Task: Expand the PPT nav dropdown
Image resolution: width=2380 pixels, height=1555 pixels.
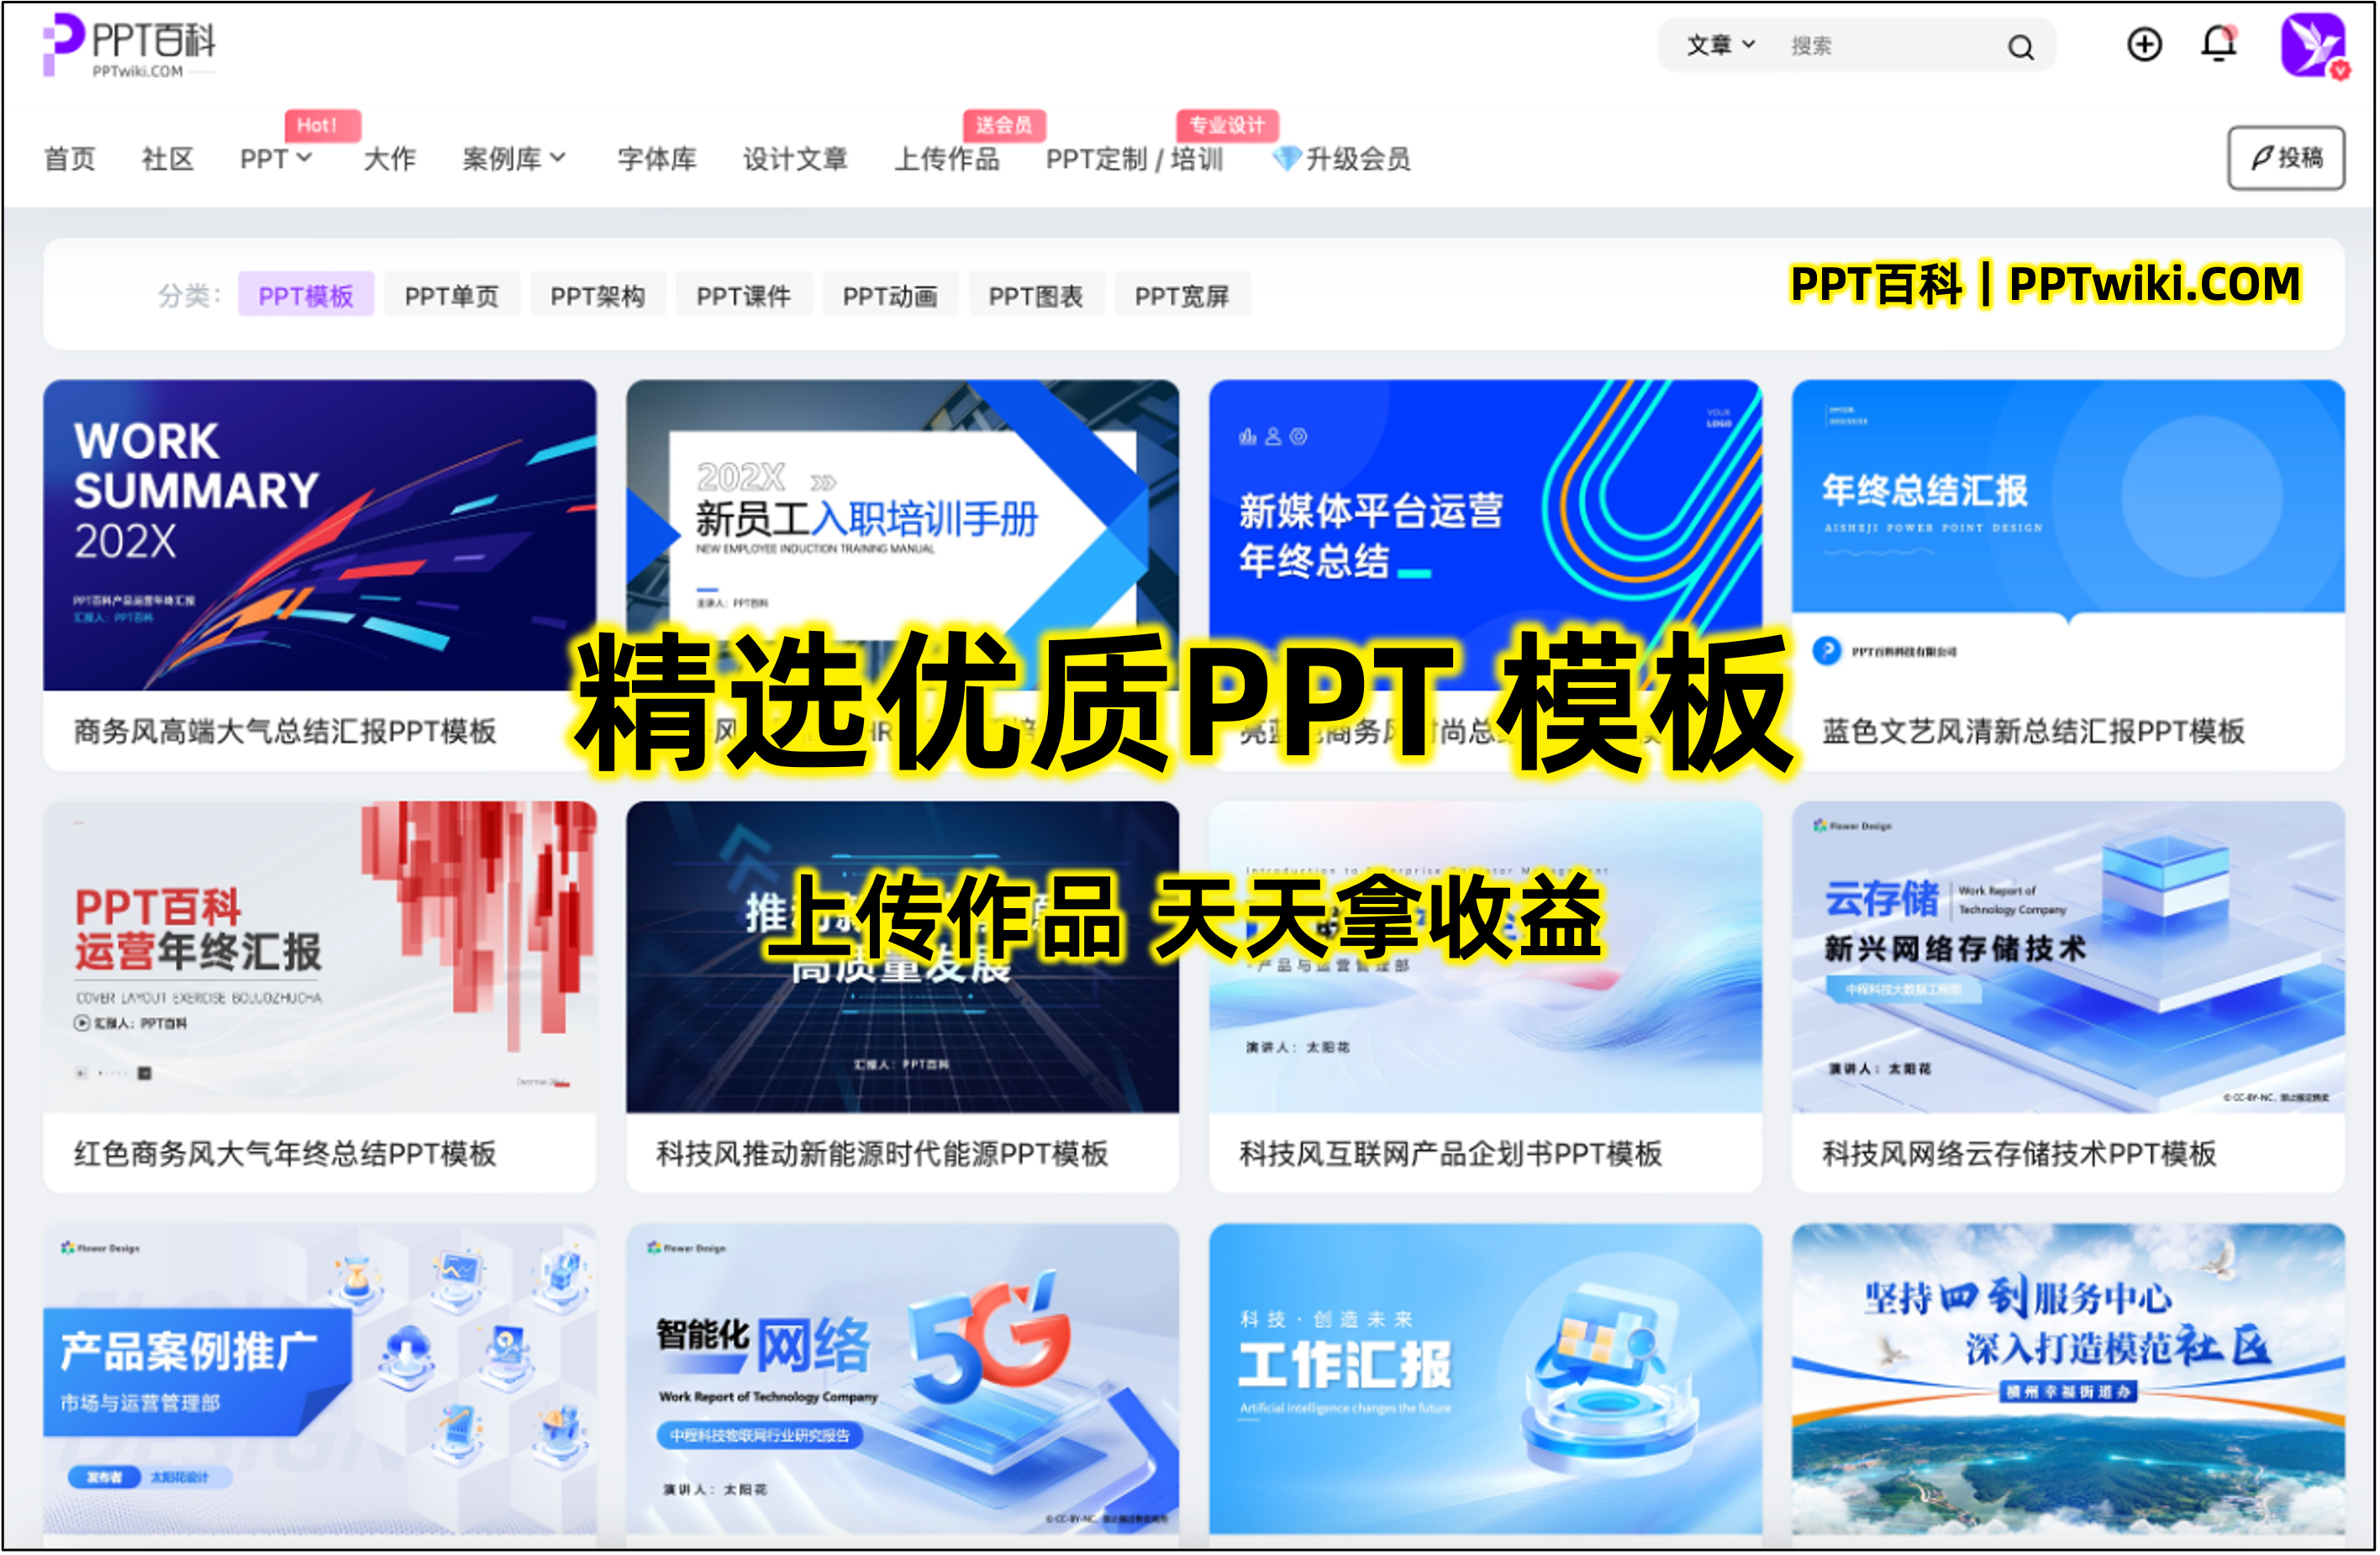Action: click(x=276, y=158)
